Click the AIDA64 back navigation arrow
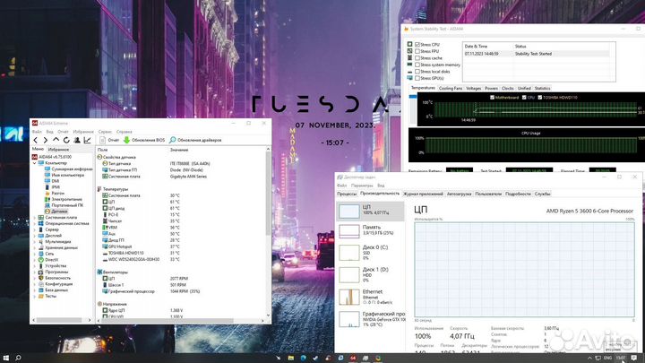This screenshot has height=363, width=645. [35, 141]
